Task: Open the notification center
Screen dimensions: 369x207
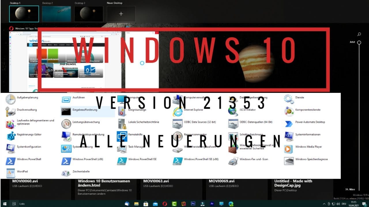Action: coord(364,204)
